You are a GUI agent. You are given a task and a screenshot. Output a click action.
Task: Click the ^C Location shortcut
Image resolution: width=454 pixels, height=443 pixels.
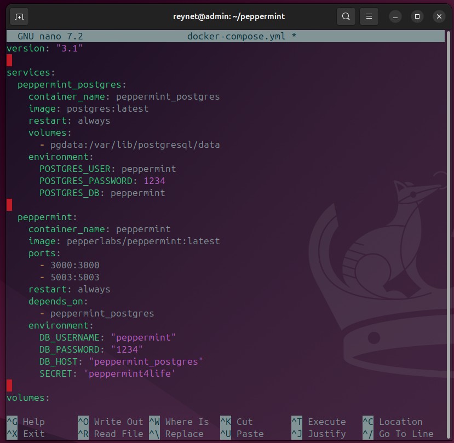pyautogui.click(x=393, y=422)
